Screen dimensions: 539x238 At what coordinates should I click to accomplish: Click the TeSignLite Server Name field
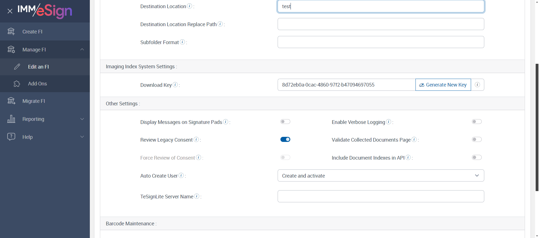tap(381, 196)
